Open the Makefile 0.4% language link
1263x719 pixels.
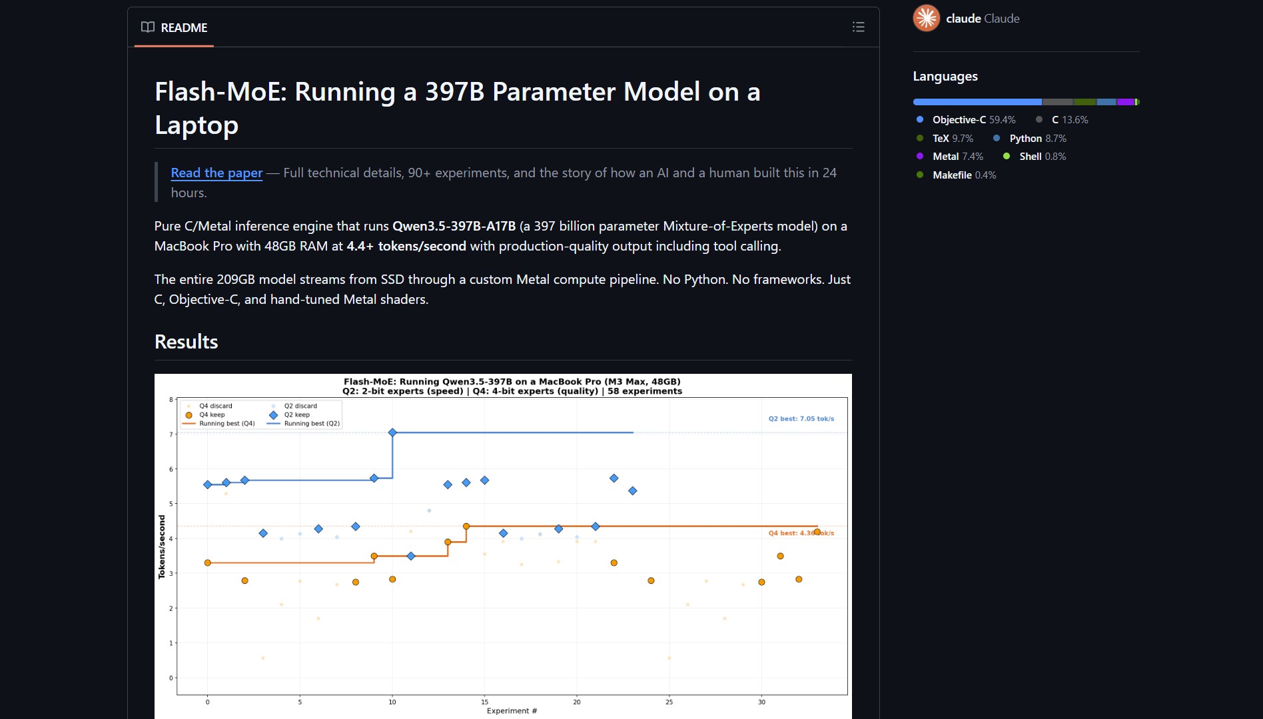click(x=964, y=175)
